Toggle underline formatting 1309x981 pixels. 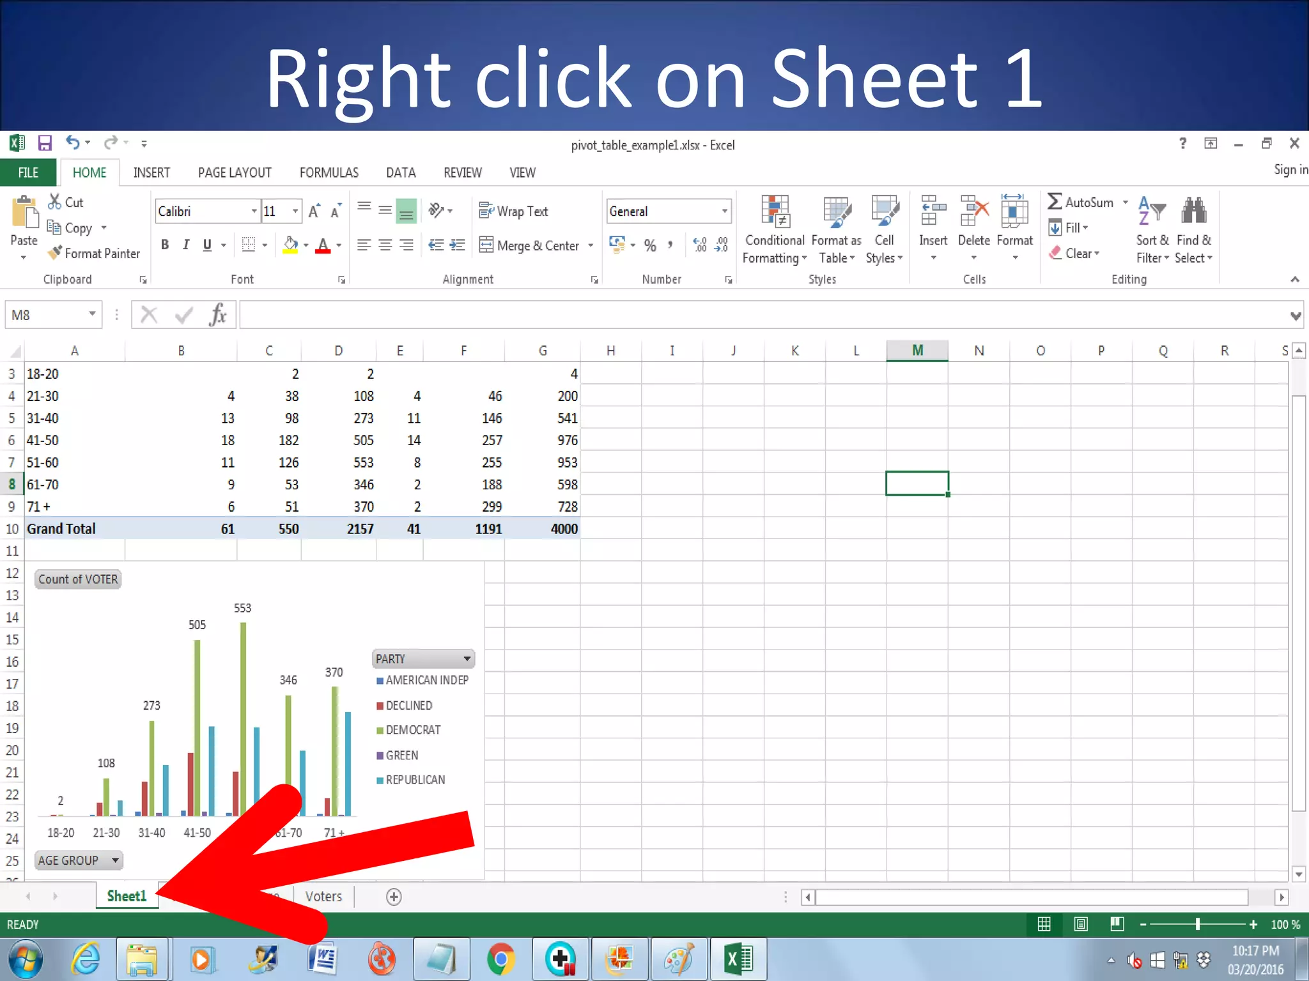(x=207, y=245)
